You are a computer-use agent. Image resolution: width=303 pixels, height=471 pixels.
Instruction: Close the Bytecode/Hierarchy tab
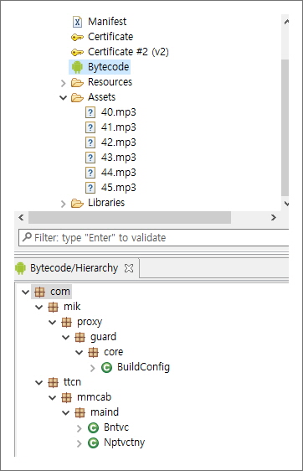pyautogui.click(x=129, y=268)
